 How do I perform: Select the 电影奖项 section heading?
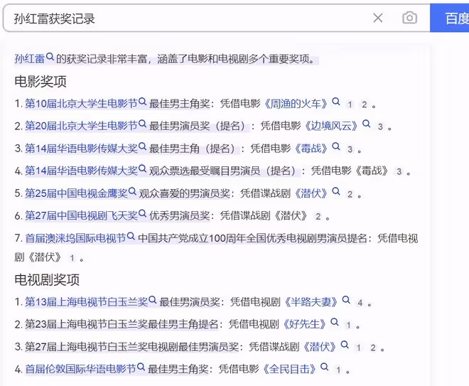click(41, 81)
